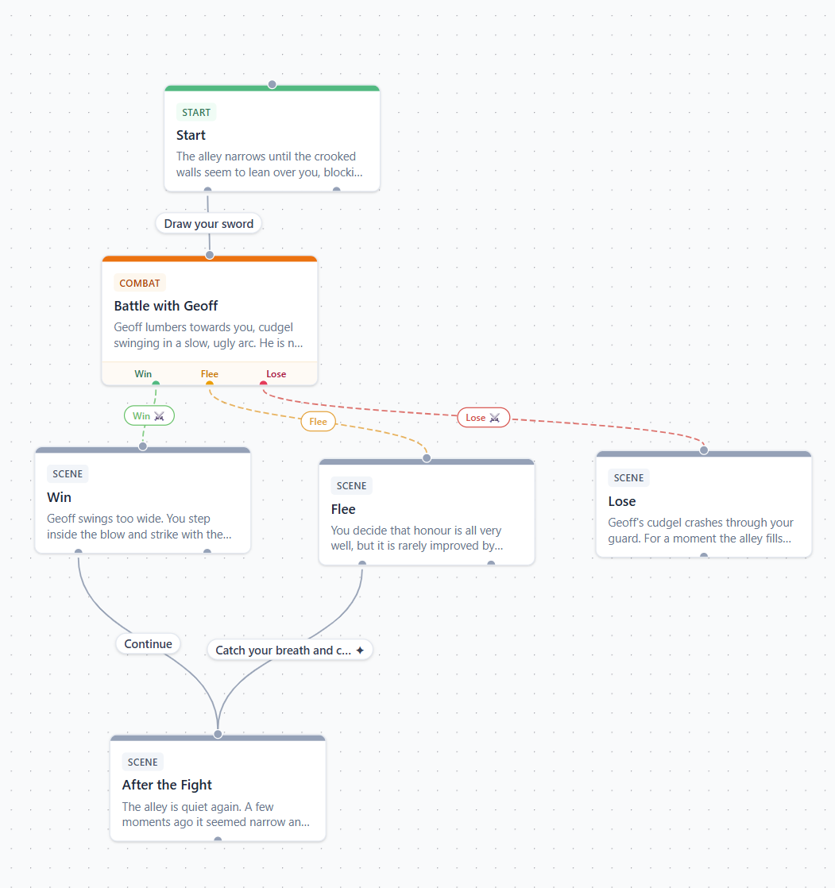Select the Start node title
The width and height of the screenshot is (835, 888).
[191, 135]
